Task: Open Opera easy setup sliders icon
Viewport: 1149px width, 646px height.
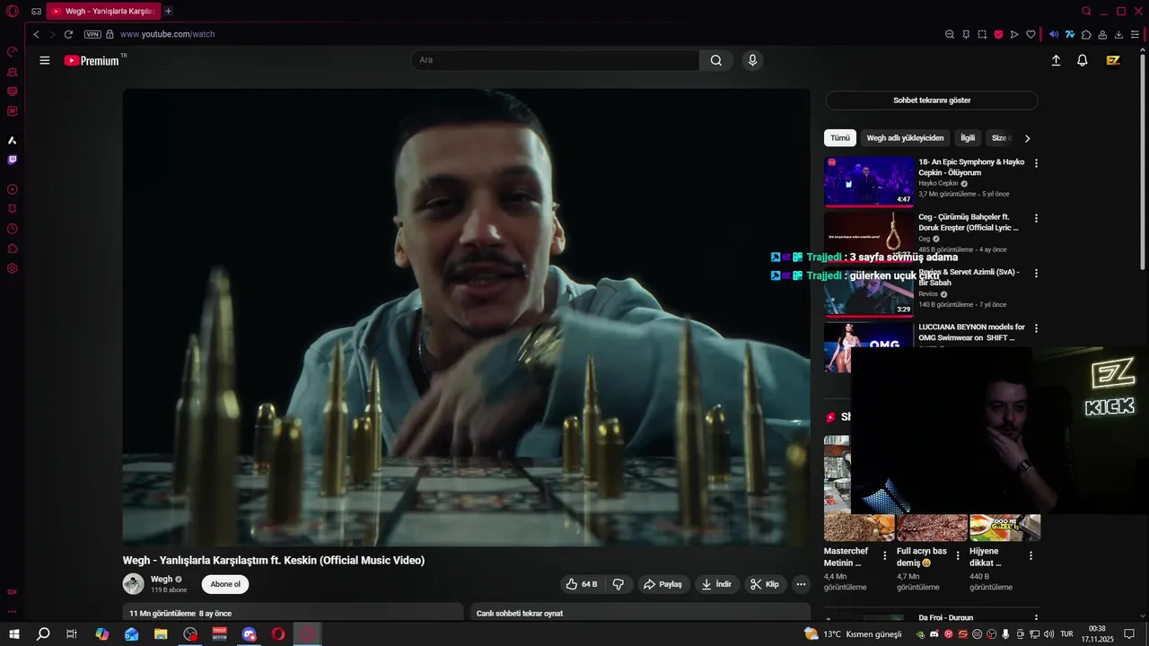Action: click(1136, 34)
